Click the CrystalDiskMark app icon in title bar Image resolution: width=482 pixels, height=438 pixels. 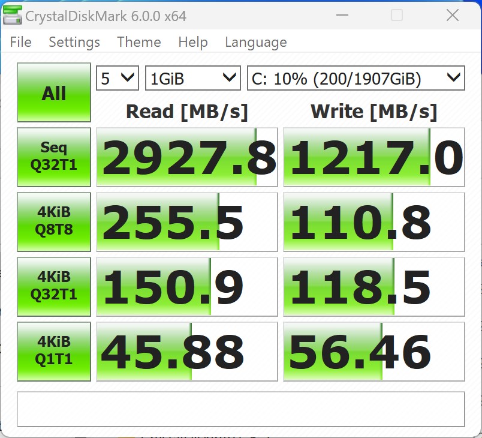[13, 16]
